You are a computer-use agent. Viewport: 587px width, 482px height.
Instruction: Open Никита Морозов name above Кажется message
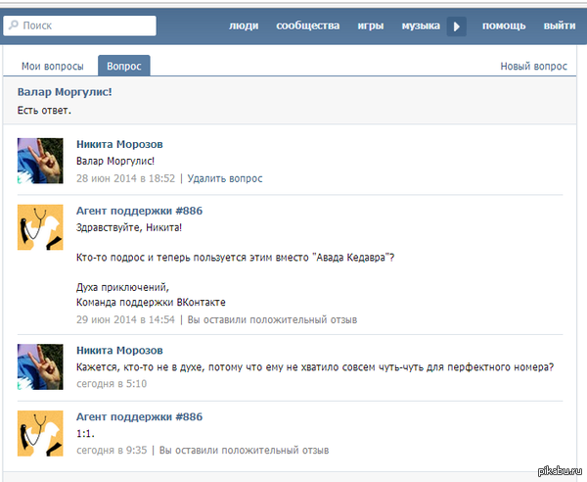119,350
